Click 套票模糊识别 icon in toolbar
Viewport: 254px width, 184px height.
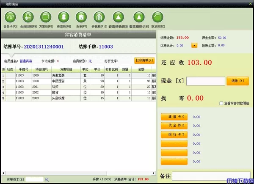tap(139, 17)
